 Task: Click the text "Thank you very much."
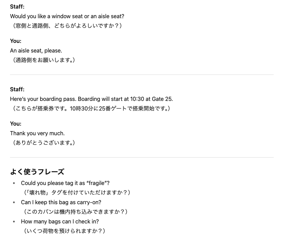[37, 134]
